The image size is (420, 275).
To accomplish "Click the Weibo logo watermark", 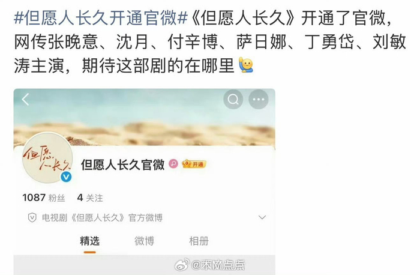I will (182, 265).
